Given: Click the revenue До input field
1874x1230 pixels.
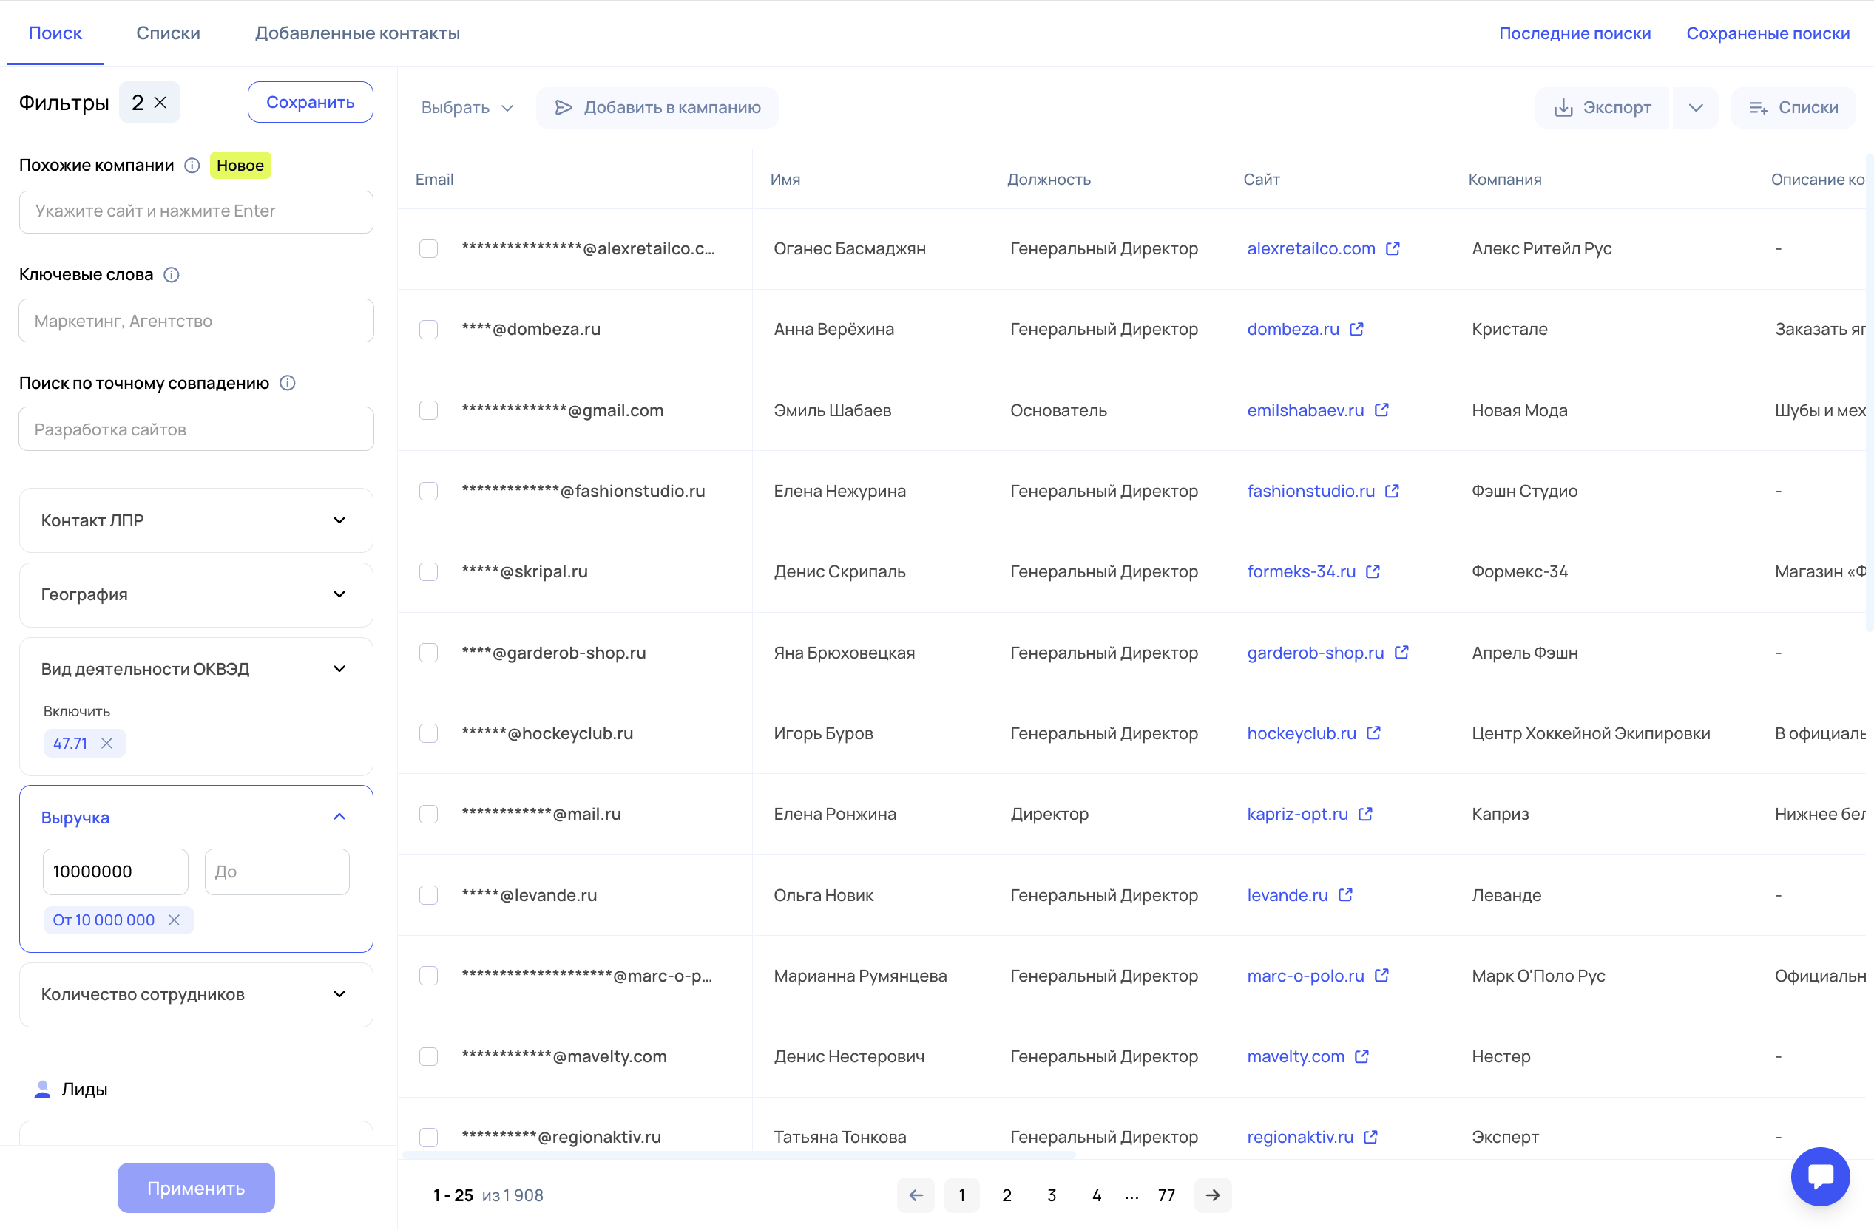Looking at the screenshot, I should pos(277,872).
